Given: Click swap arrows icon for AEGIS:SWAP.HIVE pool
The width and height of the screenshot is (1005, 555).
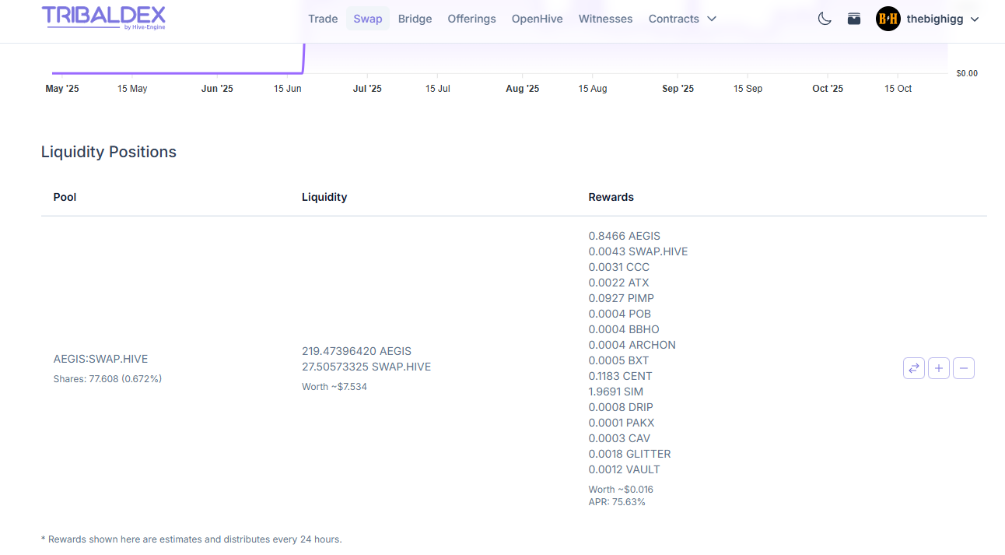Looking at the screenshot, I should tap(914, 368).
